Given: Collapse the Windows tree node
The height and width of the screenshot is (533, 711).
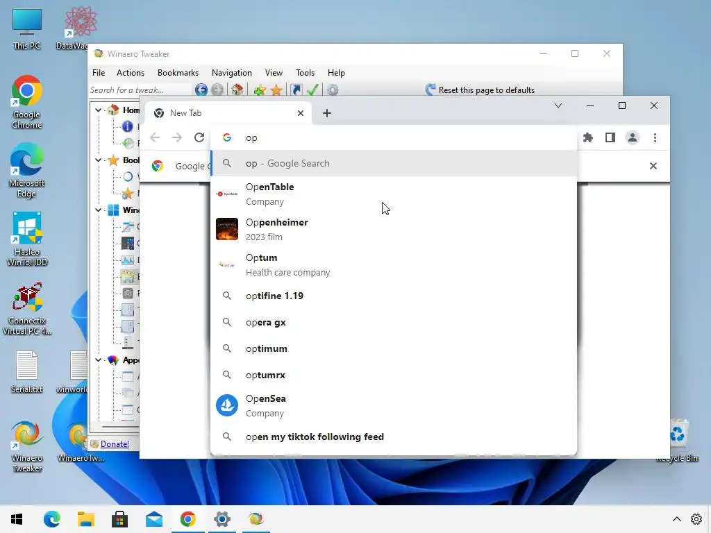Looking at the screenshot, I should (98, 210).
